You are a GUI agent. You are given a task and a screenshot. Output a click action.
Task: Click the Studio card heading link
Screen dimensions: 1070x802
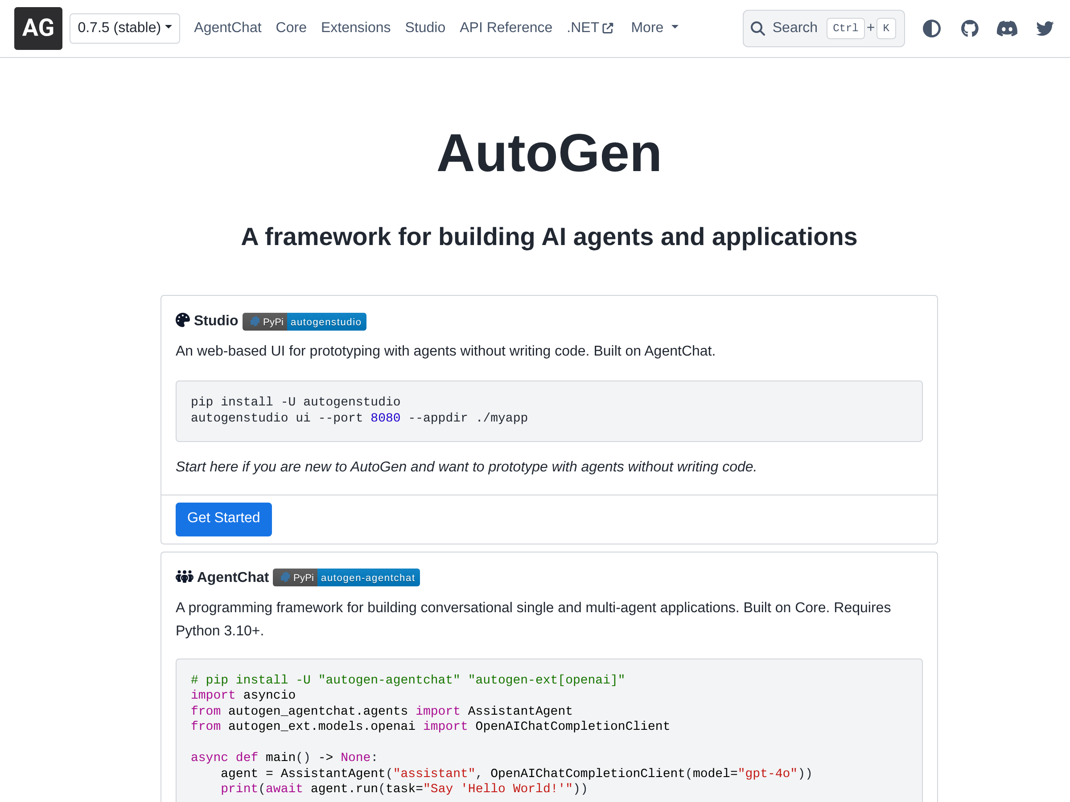pos(216,320)
